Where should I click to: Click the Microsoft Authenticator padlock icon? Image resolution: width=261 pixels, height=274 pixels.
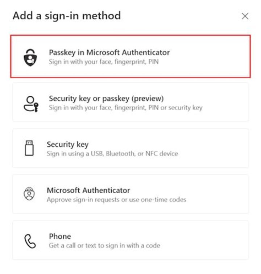click(x=29, y=194)
